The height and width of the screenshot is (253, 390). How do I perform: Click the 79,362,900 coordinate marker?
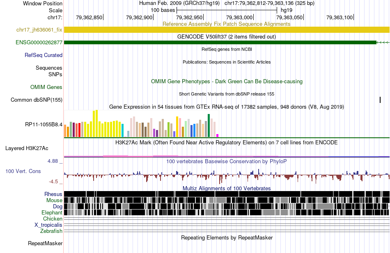pyautogui.click(x=140, y=17)
